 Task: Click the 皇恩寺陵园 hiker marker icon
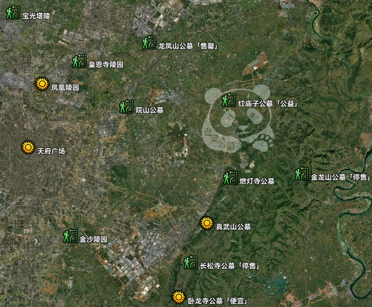tap(79, 62)
